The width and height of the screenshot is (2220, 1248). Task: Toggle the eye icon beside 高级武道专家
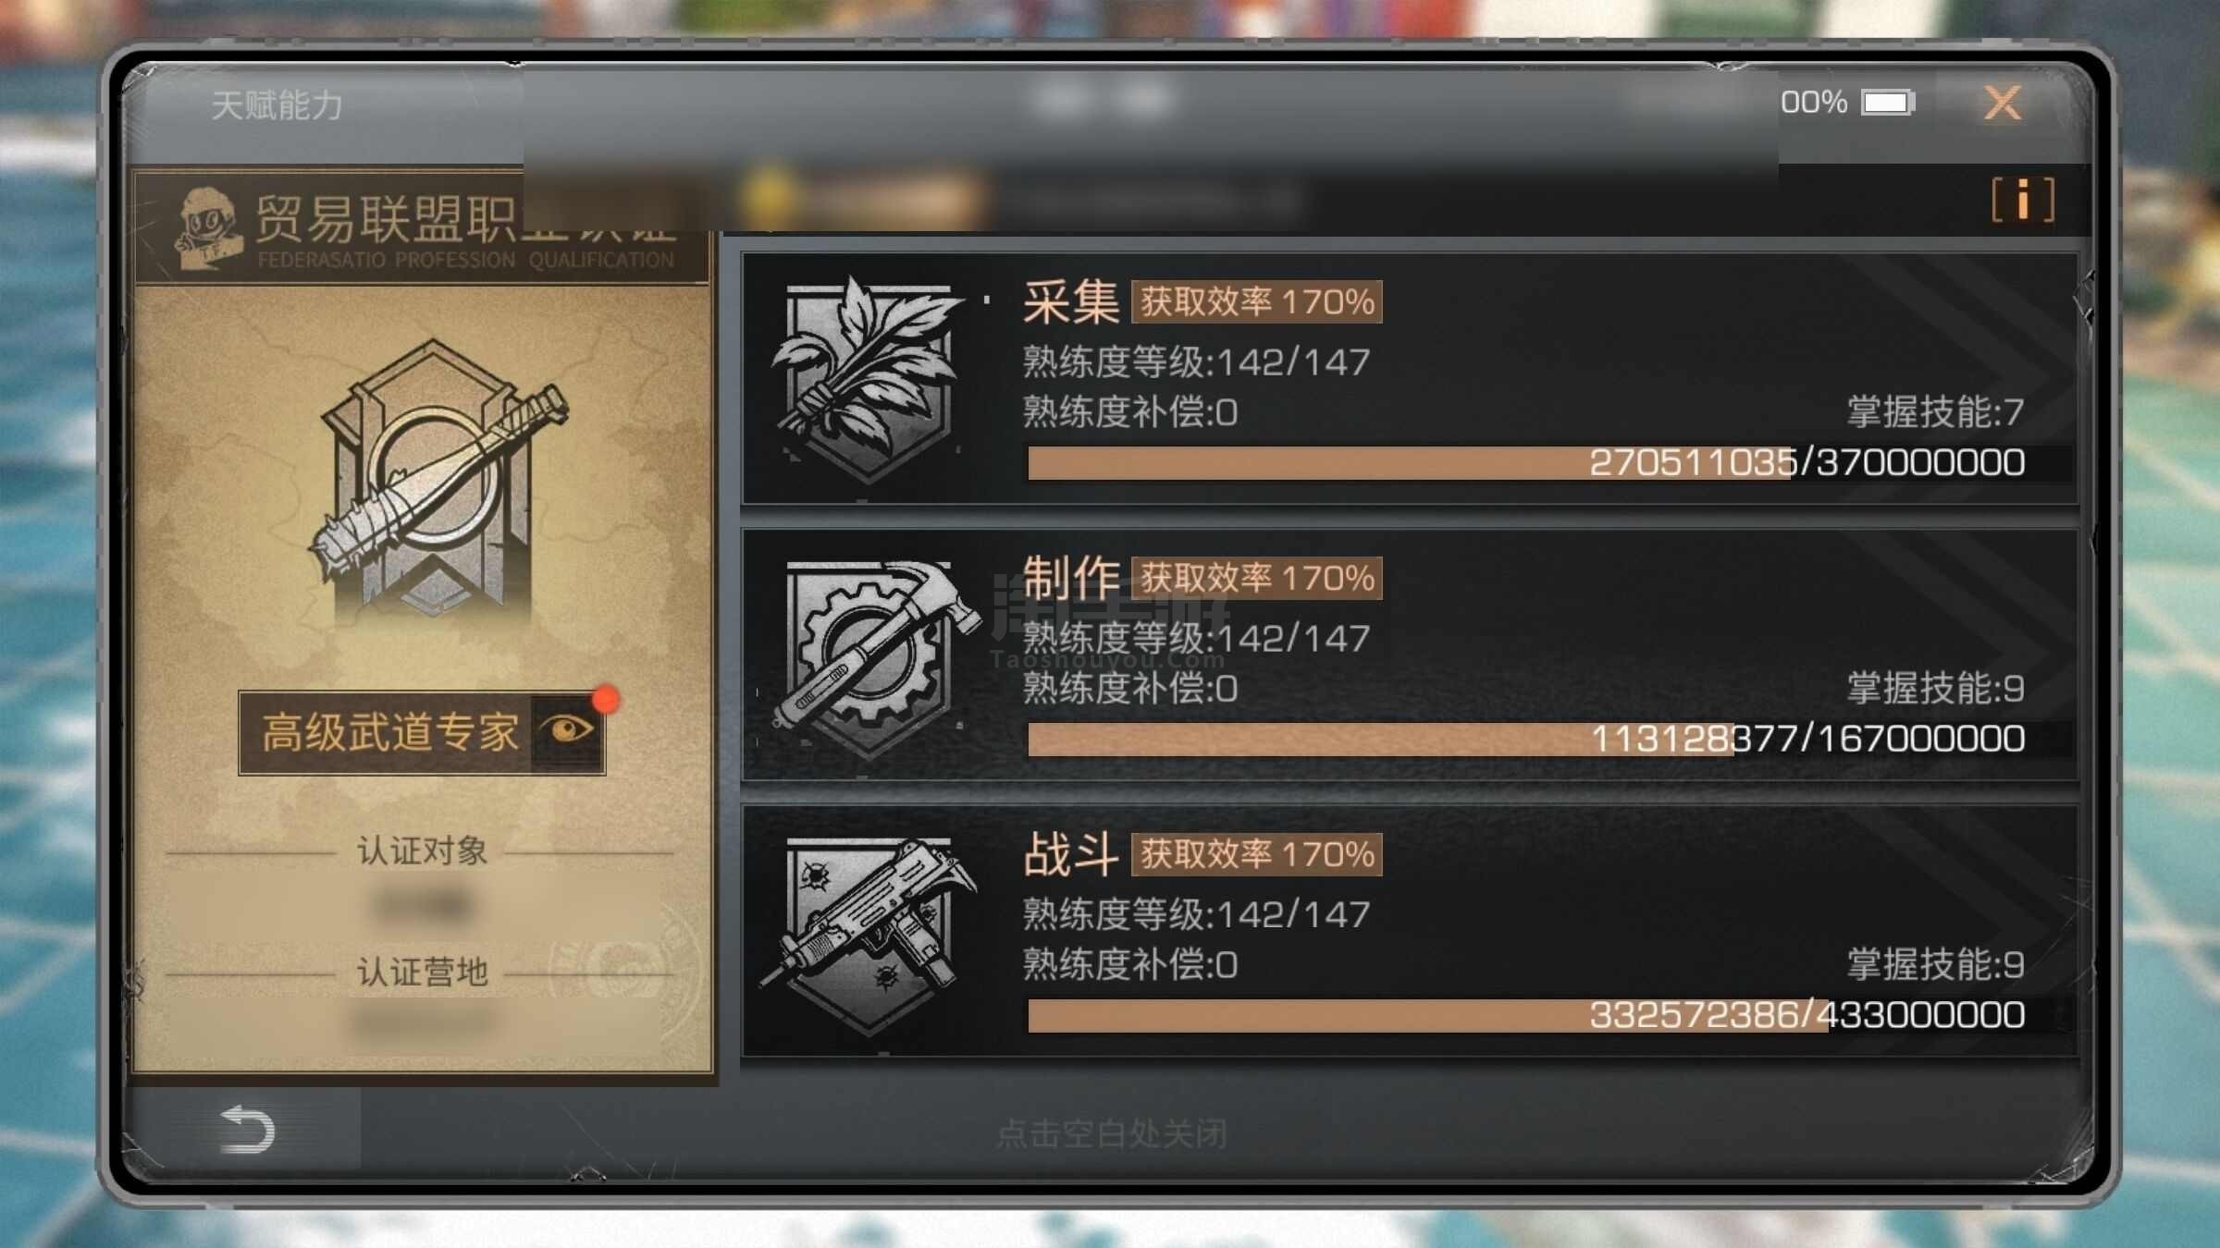[x=568, y=730]
